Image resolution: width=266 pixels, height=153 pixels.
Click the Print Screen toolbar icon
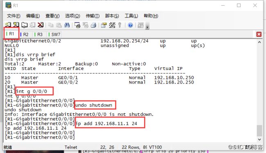77,25
